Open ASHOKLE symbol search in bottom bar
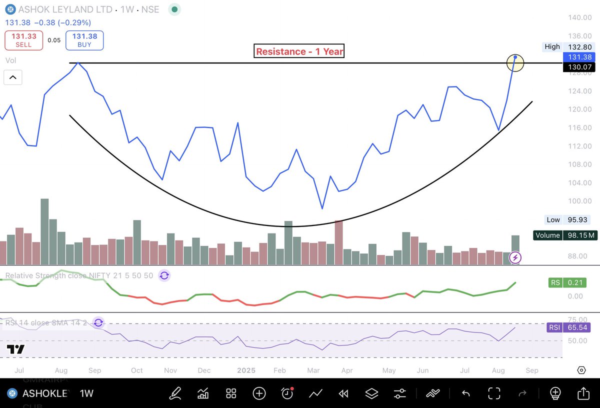Image resolution: width=600 pixels, height=408 pixels. 37,393
